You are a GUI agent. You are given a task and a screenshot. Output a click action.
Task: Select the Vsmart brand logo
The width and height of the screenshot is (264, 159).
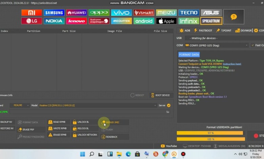[x=144, y=13]
